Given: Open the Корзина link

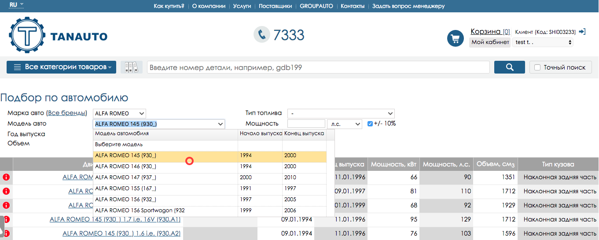Looking at the screenshot, I should 485,31.
